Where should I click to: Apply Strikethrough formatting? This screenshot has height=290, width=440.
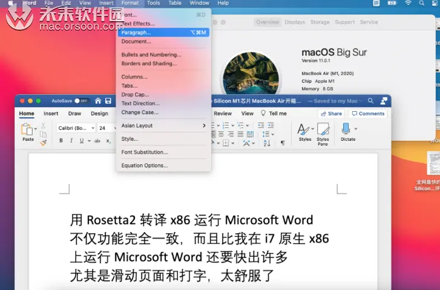[x=97, y=141]
